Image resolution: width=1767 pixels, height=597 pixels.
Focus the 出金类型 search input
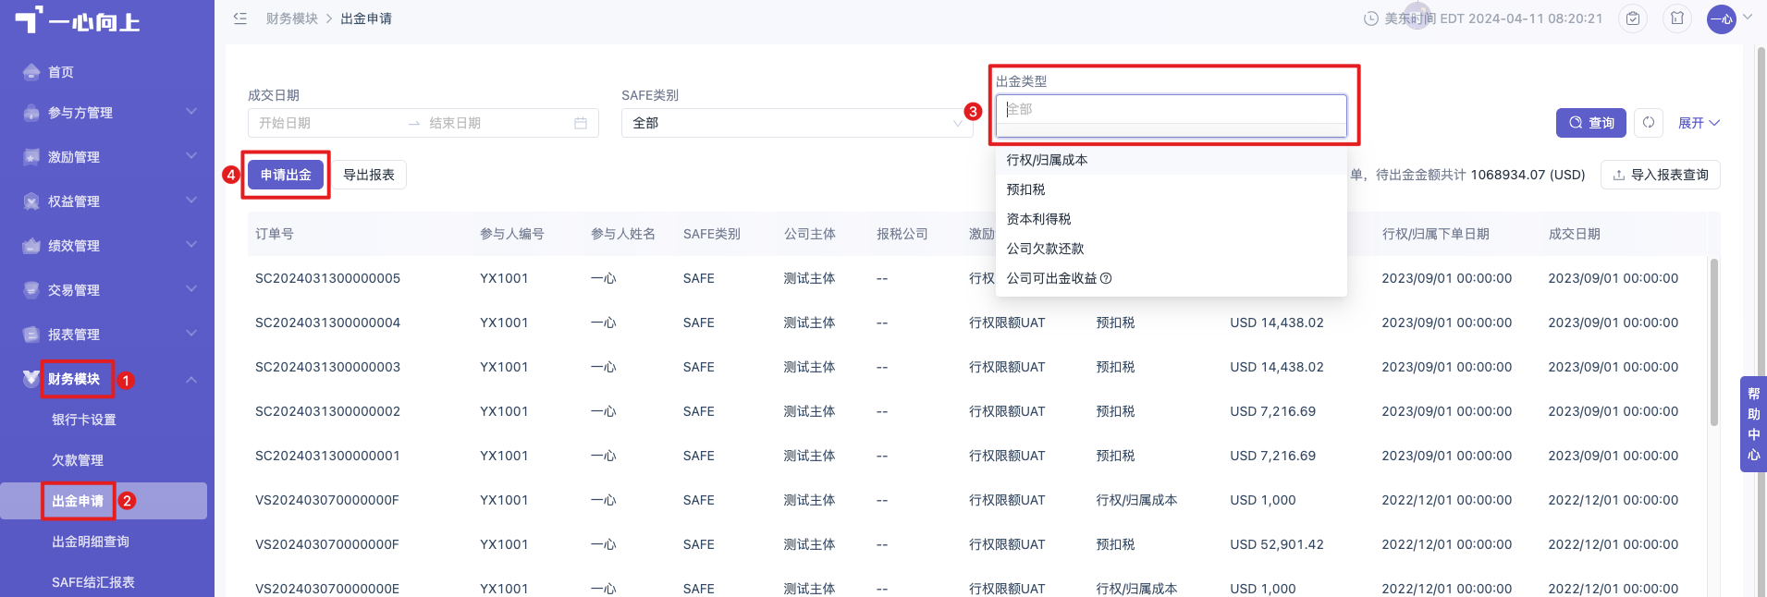(1171, 109)
